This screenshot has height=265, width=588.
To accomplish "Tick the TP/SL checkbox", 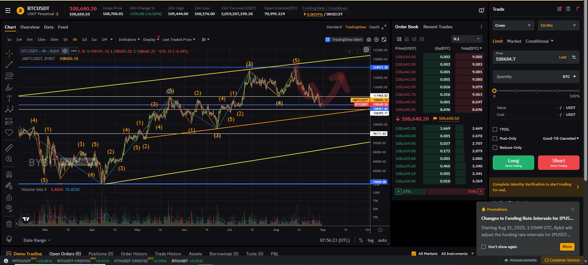I will pos(495,129).
